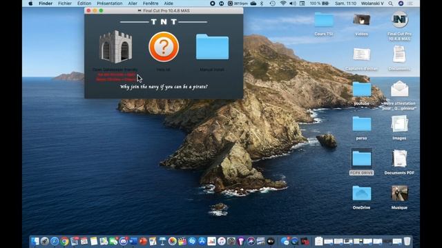The width and height of the screenshot is (442, 248).
Task: Open the perso desktop folder
Action: (x=361, y=124)
